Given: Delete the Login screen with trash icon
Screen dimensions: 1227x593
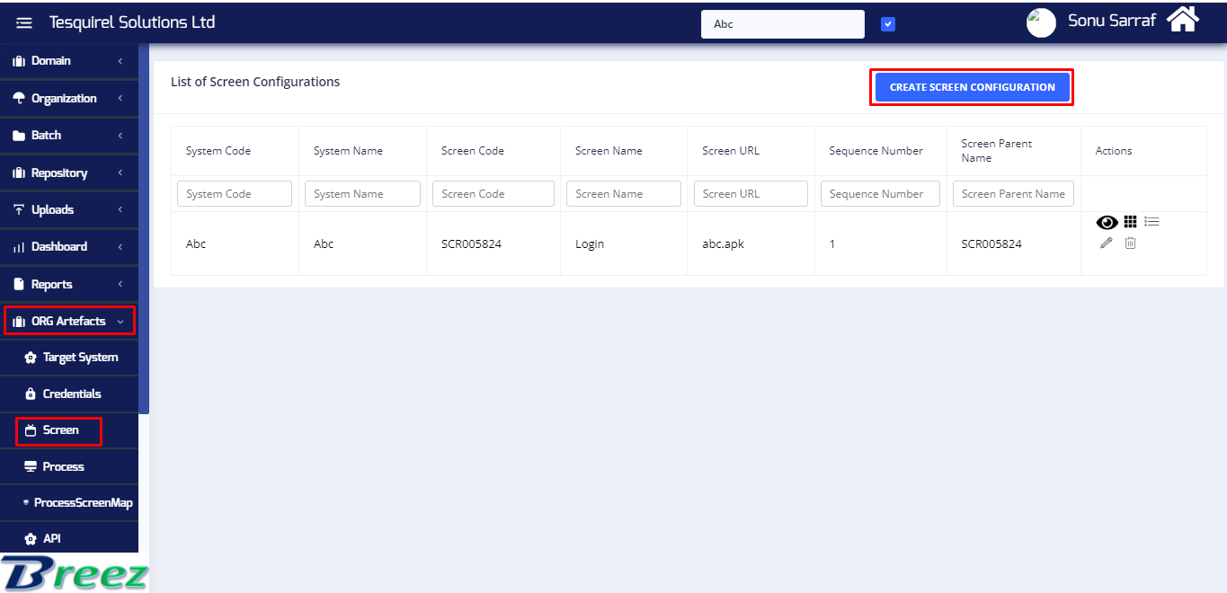Looking at the screenshot, I should coord(1131,243).
